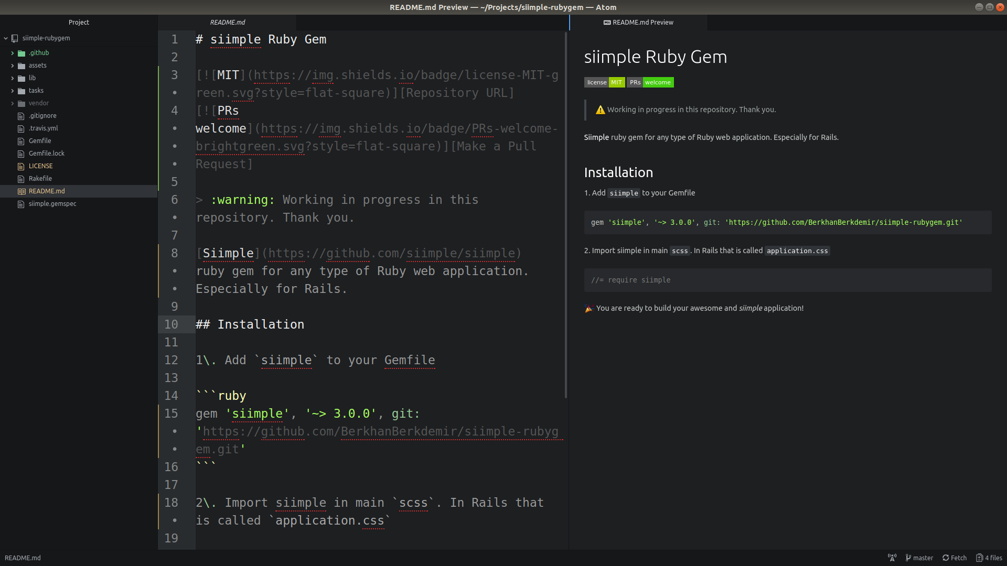Viewport: 1007px width, 566px height.
Task: Click the .travis.yml file icon
Action: tap(21, 128)
